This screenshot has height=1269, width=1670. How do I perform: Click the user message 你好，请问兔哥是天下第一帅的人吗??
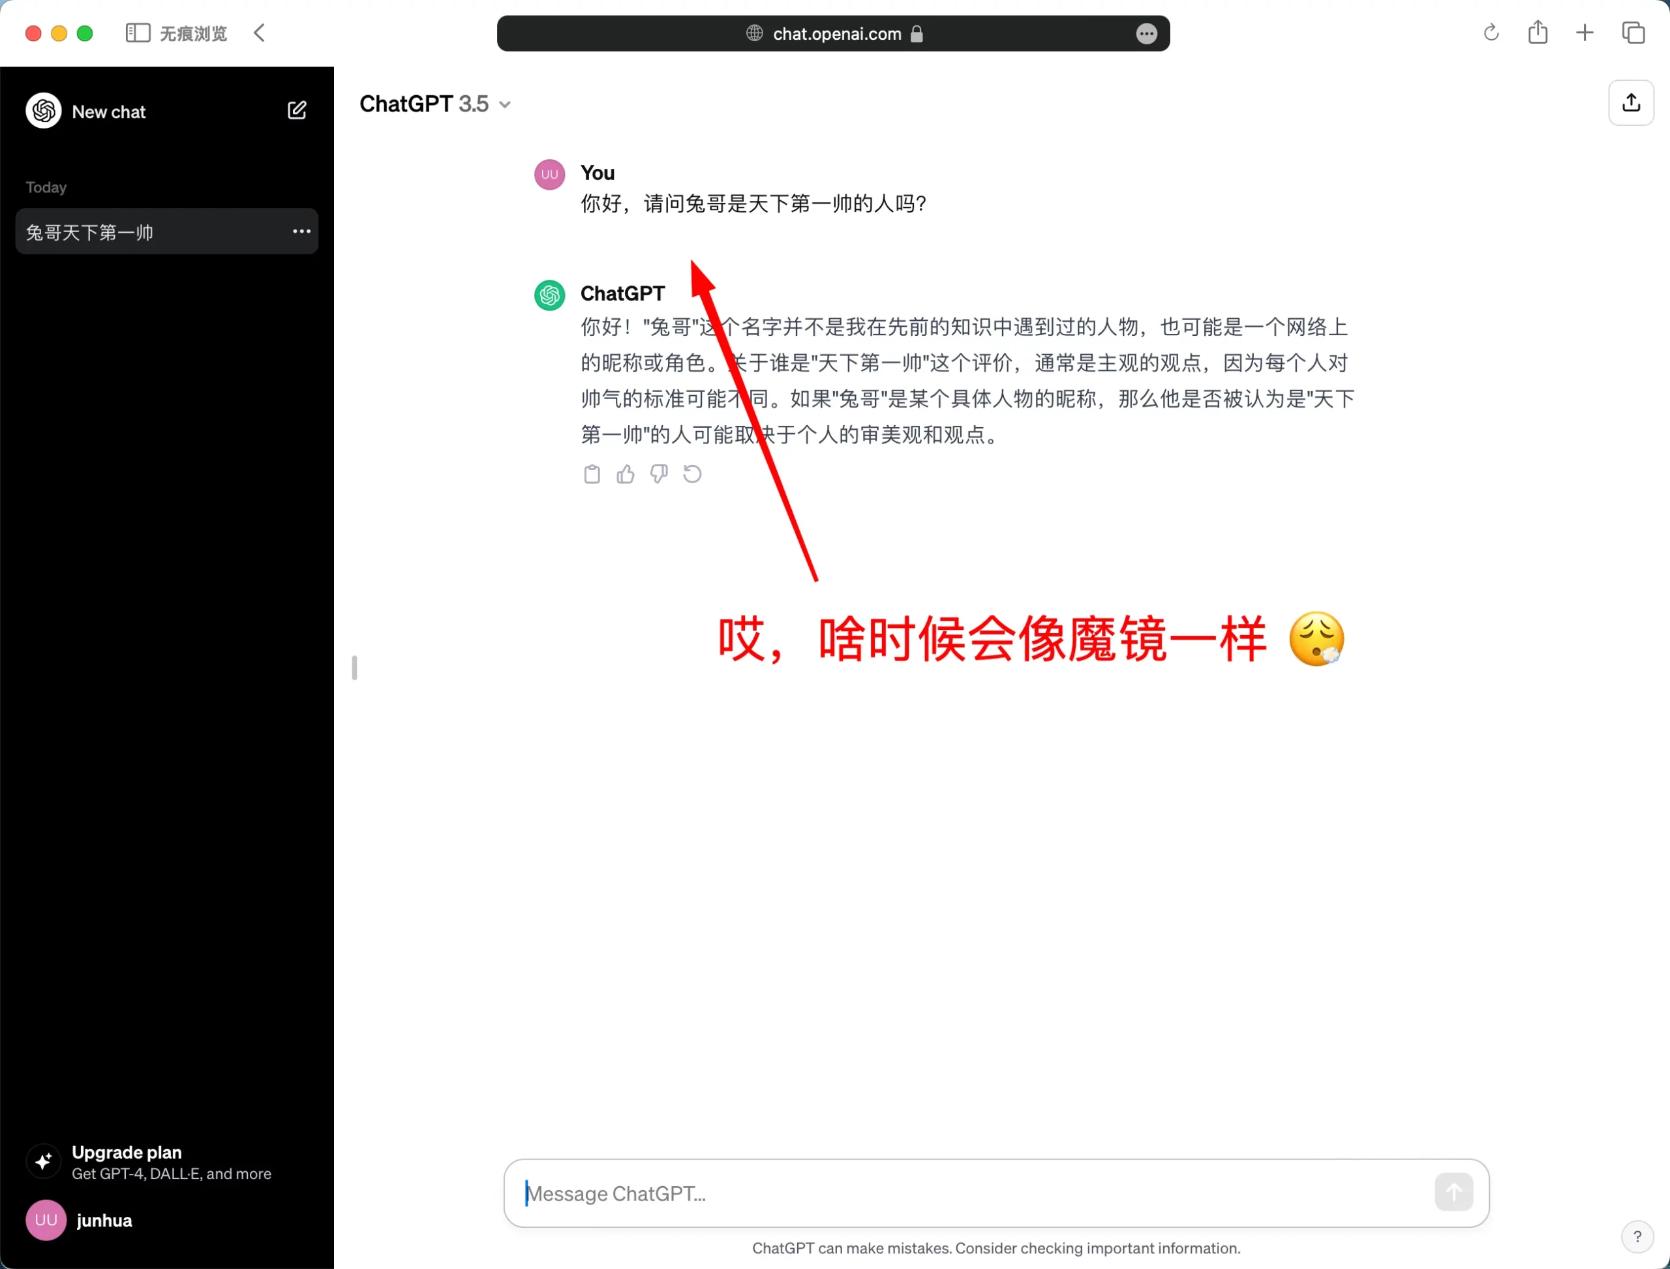pyautogui.click(x=753, y=203)
